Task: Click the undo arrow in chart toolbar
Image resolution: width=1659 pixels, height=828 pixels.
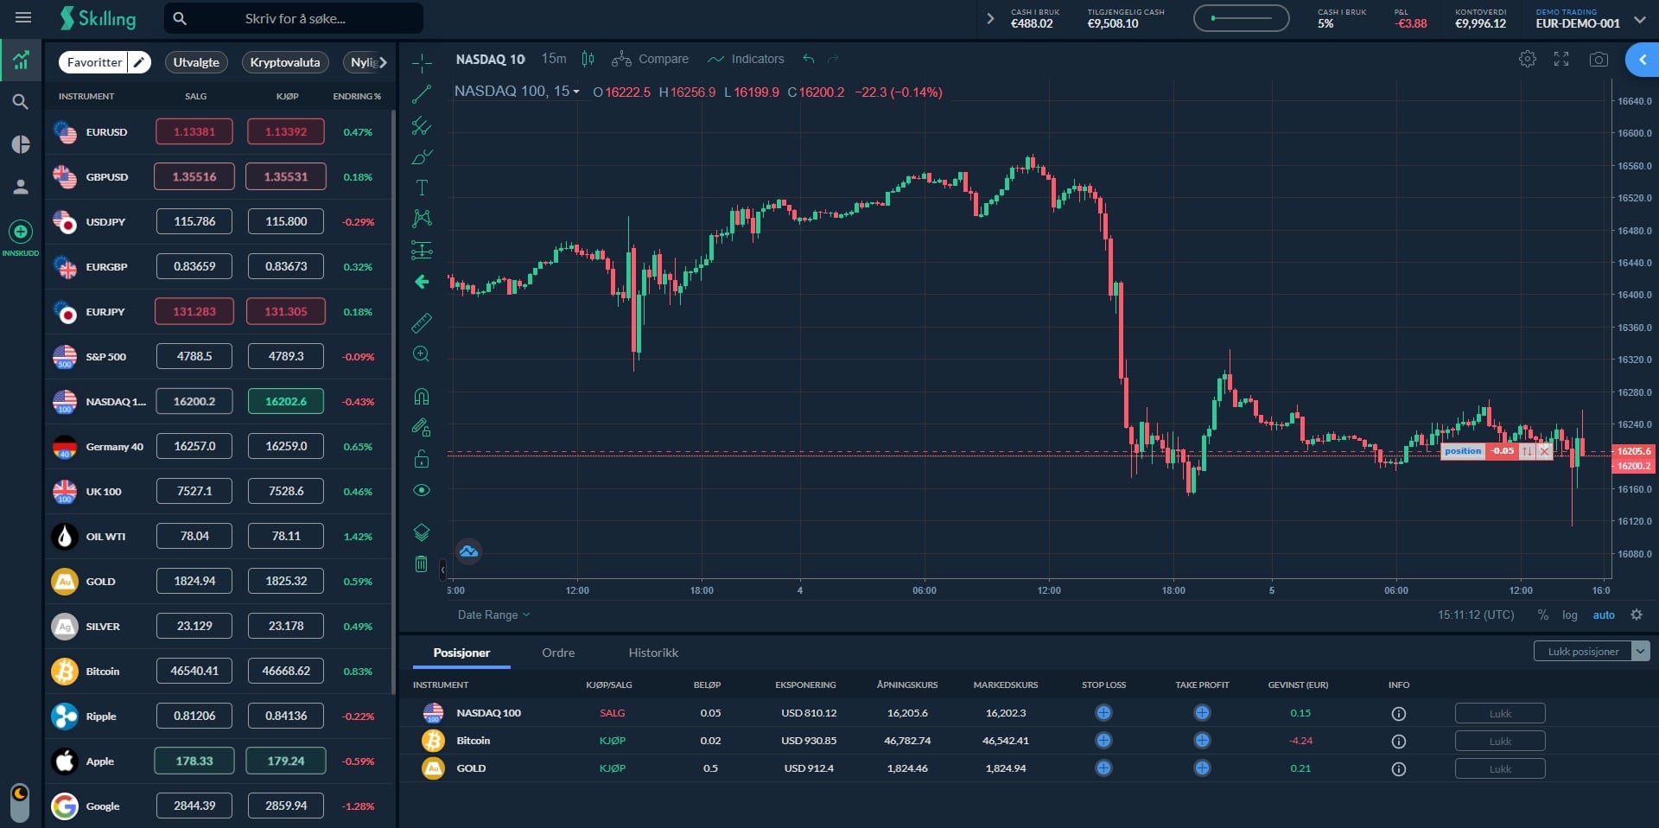Action: (x=809, y=59)
